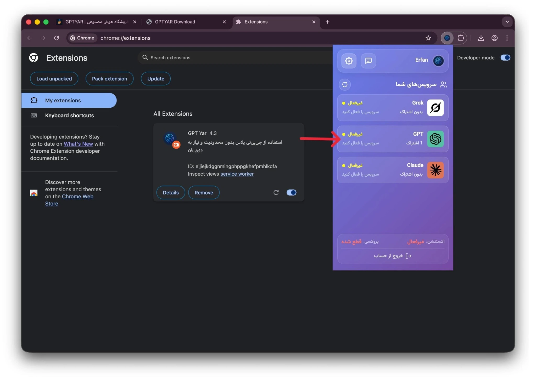
Task: Click in the Search extensions field
Action: pyautogui.click(x=235, y=57)
